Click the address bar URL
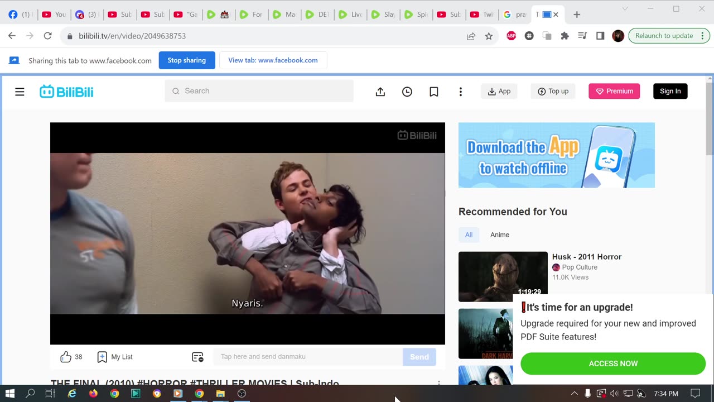Image resolution: width=714 pixels, height=402 pixels. (x=132, y=36)
